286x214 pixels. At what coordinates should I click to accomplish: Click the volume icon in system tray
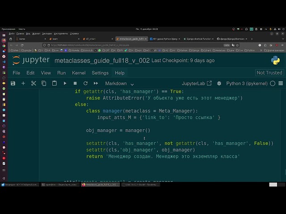tap(279, 29)
